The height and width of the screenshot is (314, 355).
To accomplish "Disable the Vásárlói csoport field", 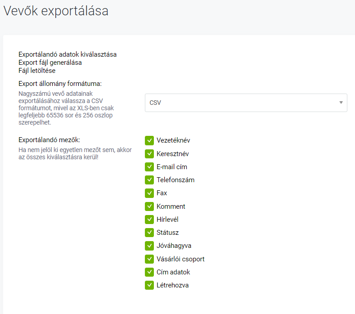I will [149, 259].
